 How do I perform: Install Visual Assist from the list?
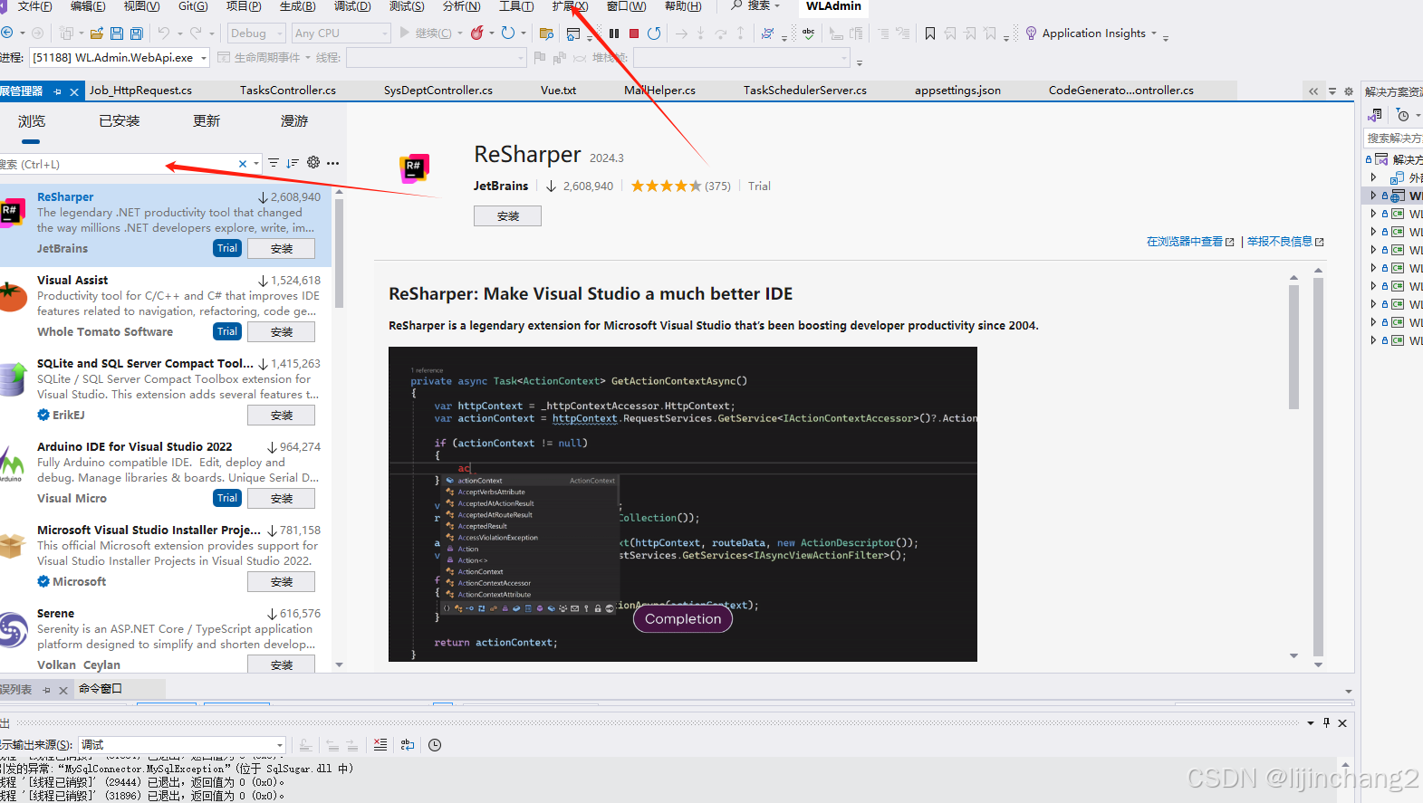[x=281, y=332]
